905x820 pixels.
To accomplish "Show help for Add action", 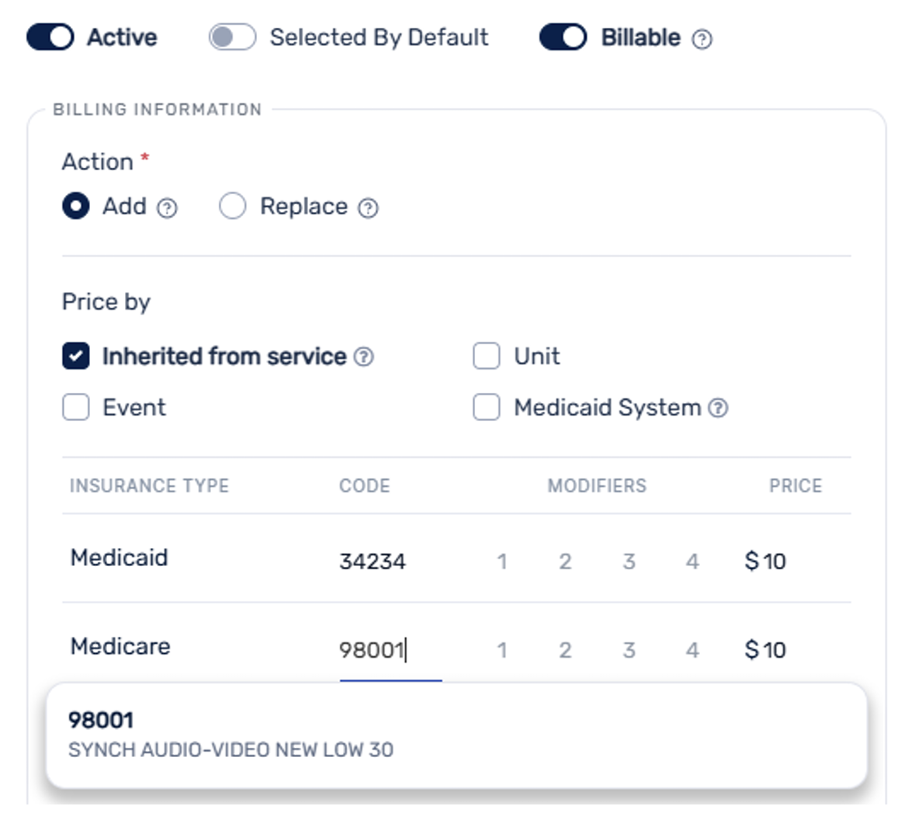I will click(168, 208).
